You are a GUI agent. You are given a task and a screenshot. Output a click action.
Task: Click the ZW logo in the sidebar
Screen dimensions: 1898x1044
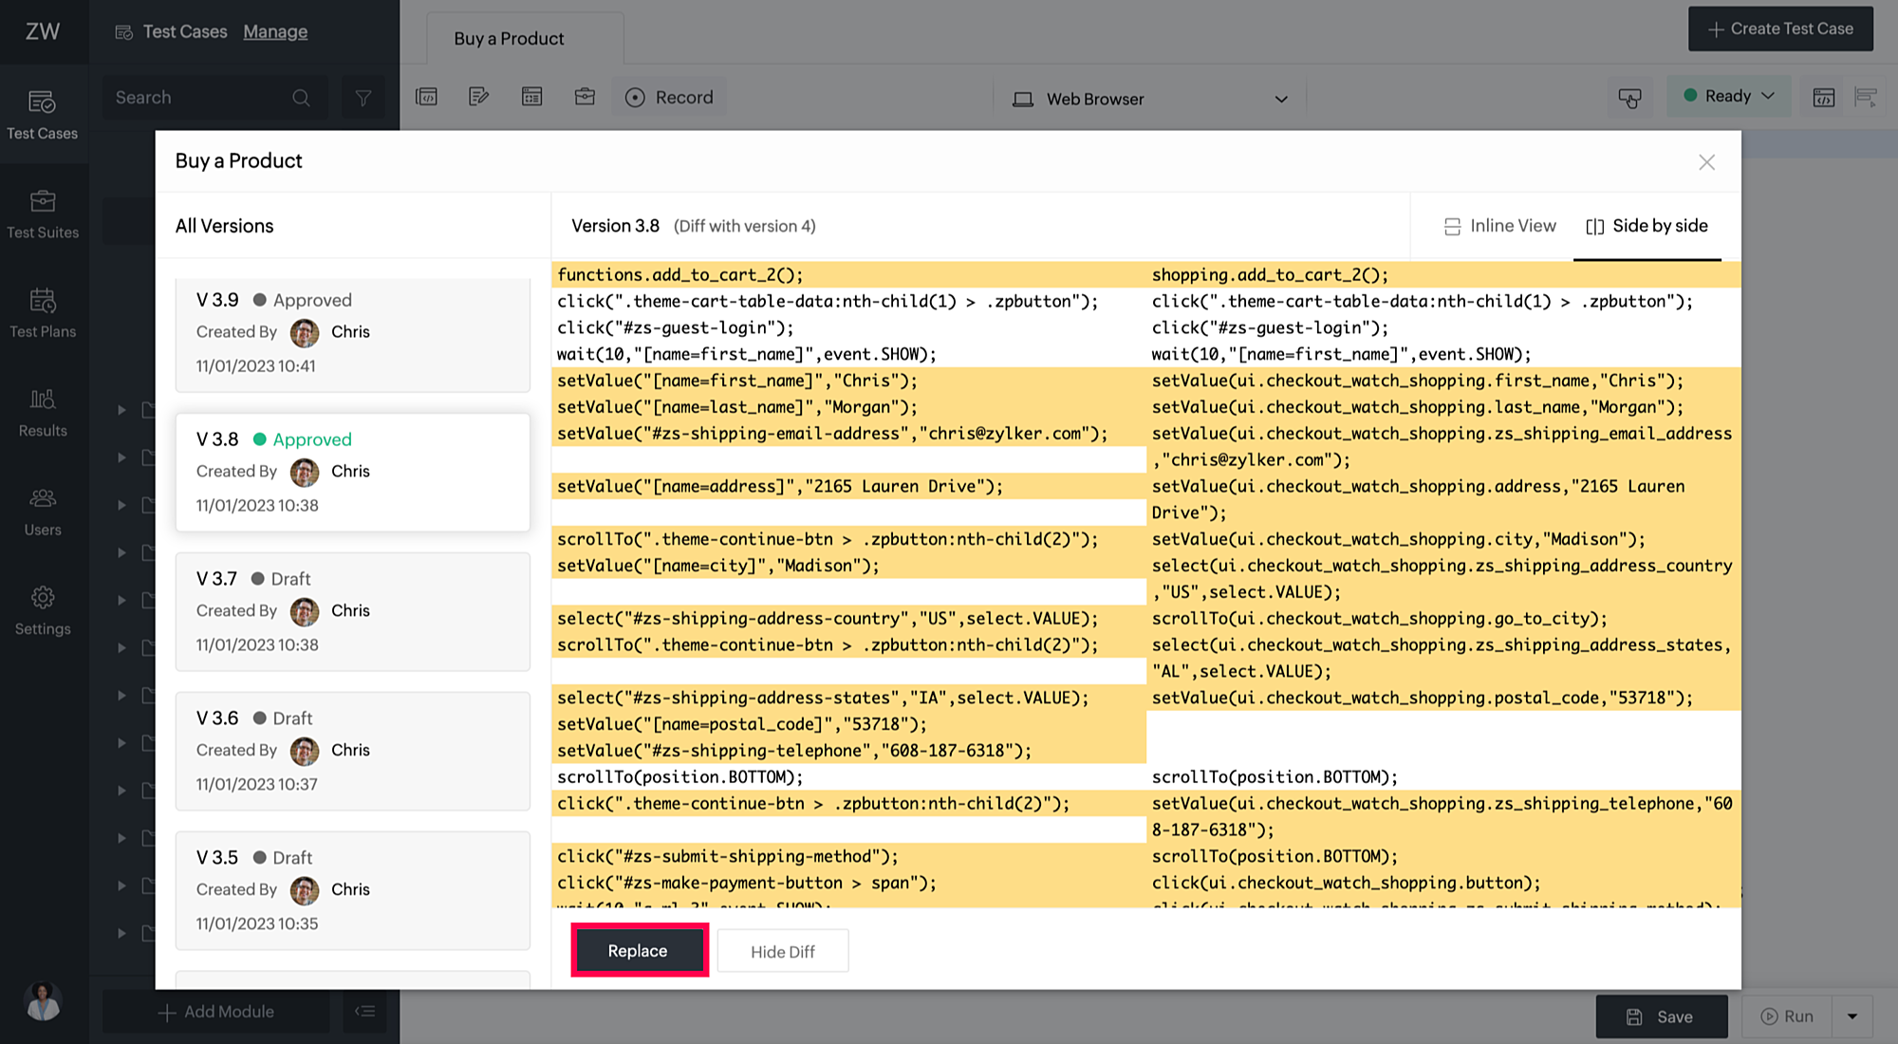(43, 31)
